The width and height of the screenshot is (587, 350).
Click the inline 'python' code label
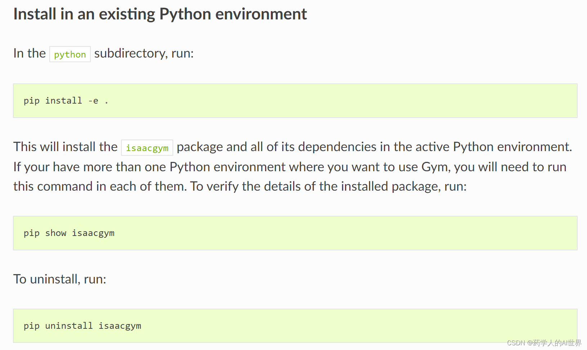[x=70, y=54]
